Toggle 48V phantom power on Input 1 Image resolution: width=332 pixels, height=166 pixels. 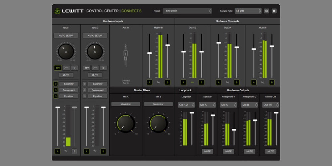pos(57,68)
